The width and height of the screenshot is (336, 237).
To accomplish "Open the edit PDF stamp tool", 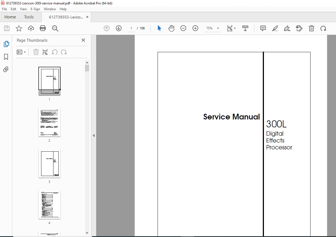I will pyautogui.click(x=299, y=28).
